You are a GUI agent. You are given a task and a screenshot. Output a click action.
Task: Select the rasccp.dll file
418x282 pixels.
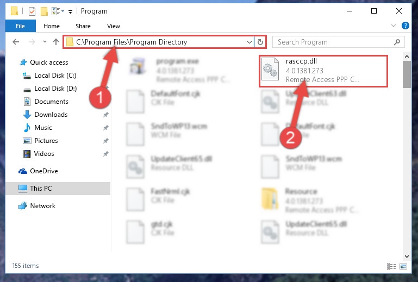coord(323,71)
